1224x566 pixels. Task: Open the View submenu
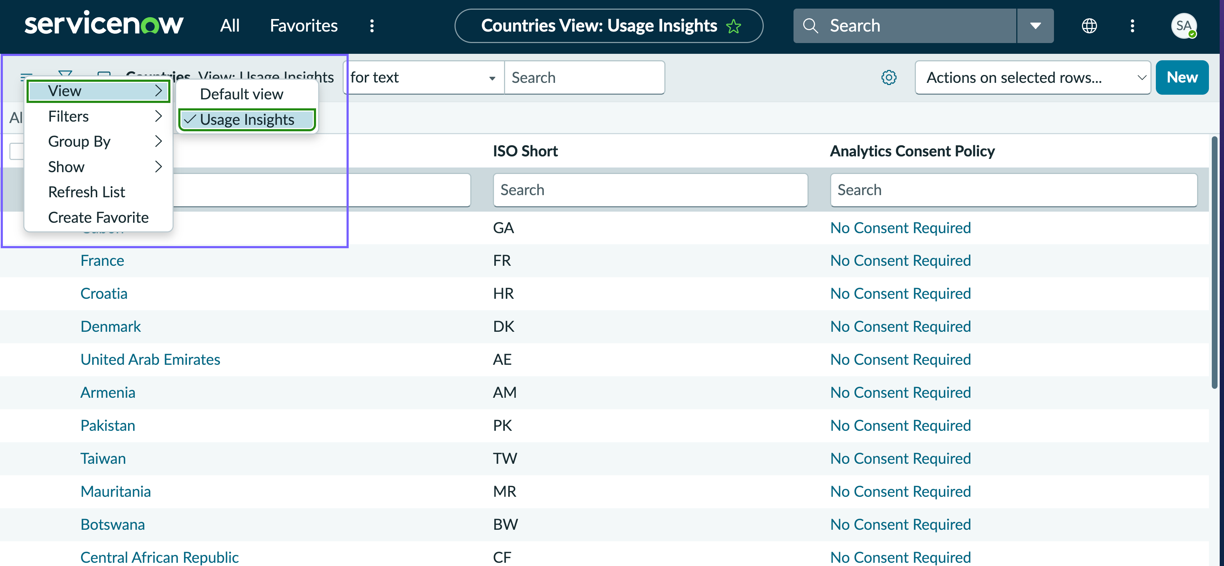click(98, 91)
